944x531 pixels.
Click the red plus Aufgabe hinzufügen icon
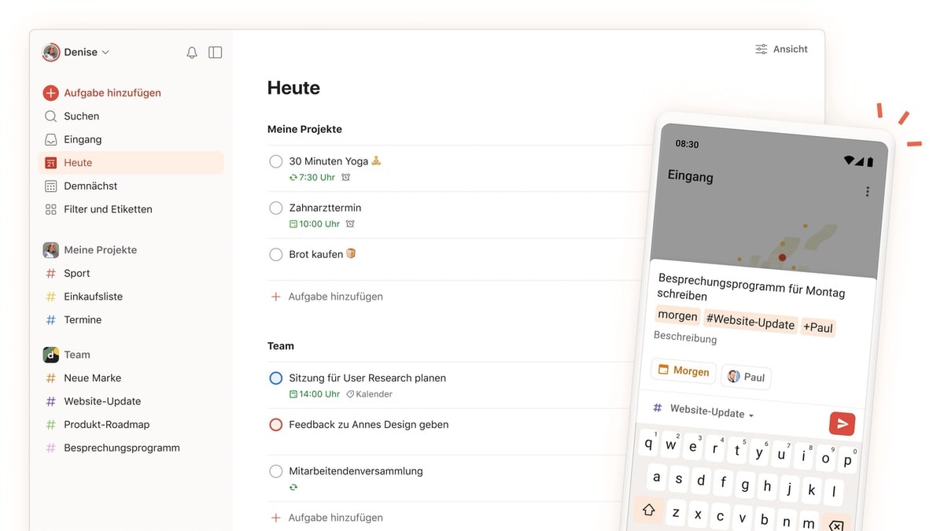(x=50, y=93)
